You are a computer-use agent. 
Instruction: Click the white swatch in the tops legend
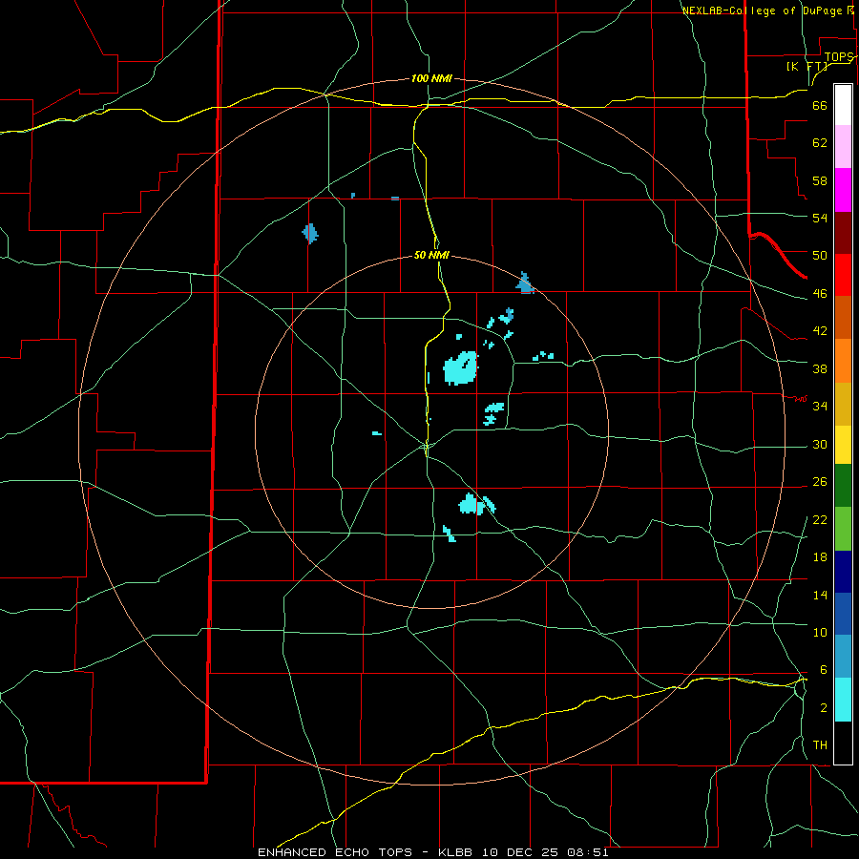(x=843, y=105)
